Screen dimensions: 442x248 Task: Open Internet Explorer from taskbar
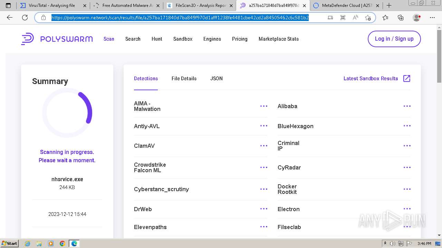[x=27, y=244]
